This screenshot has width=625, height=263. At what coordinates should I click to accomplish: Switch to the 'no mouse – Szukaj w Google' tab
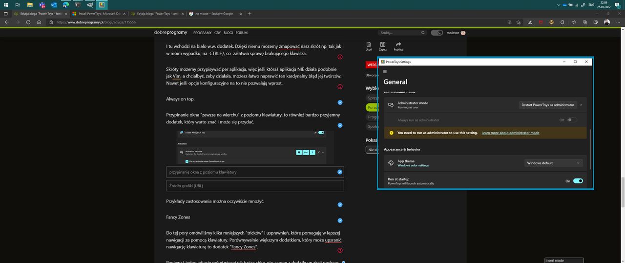point(215,14)
